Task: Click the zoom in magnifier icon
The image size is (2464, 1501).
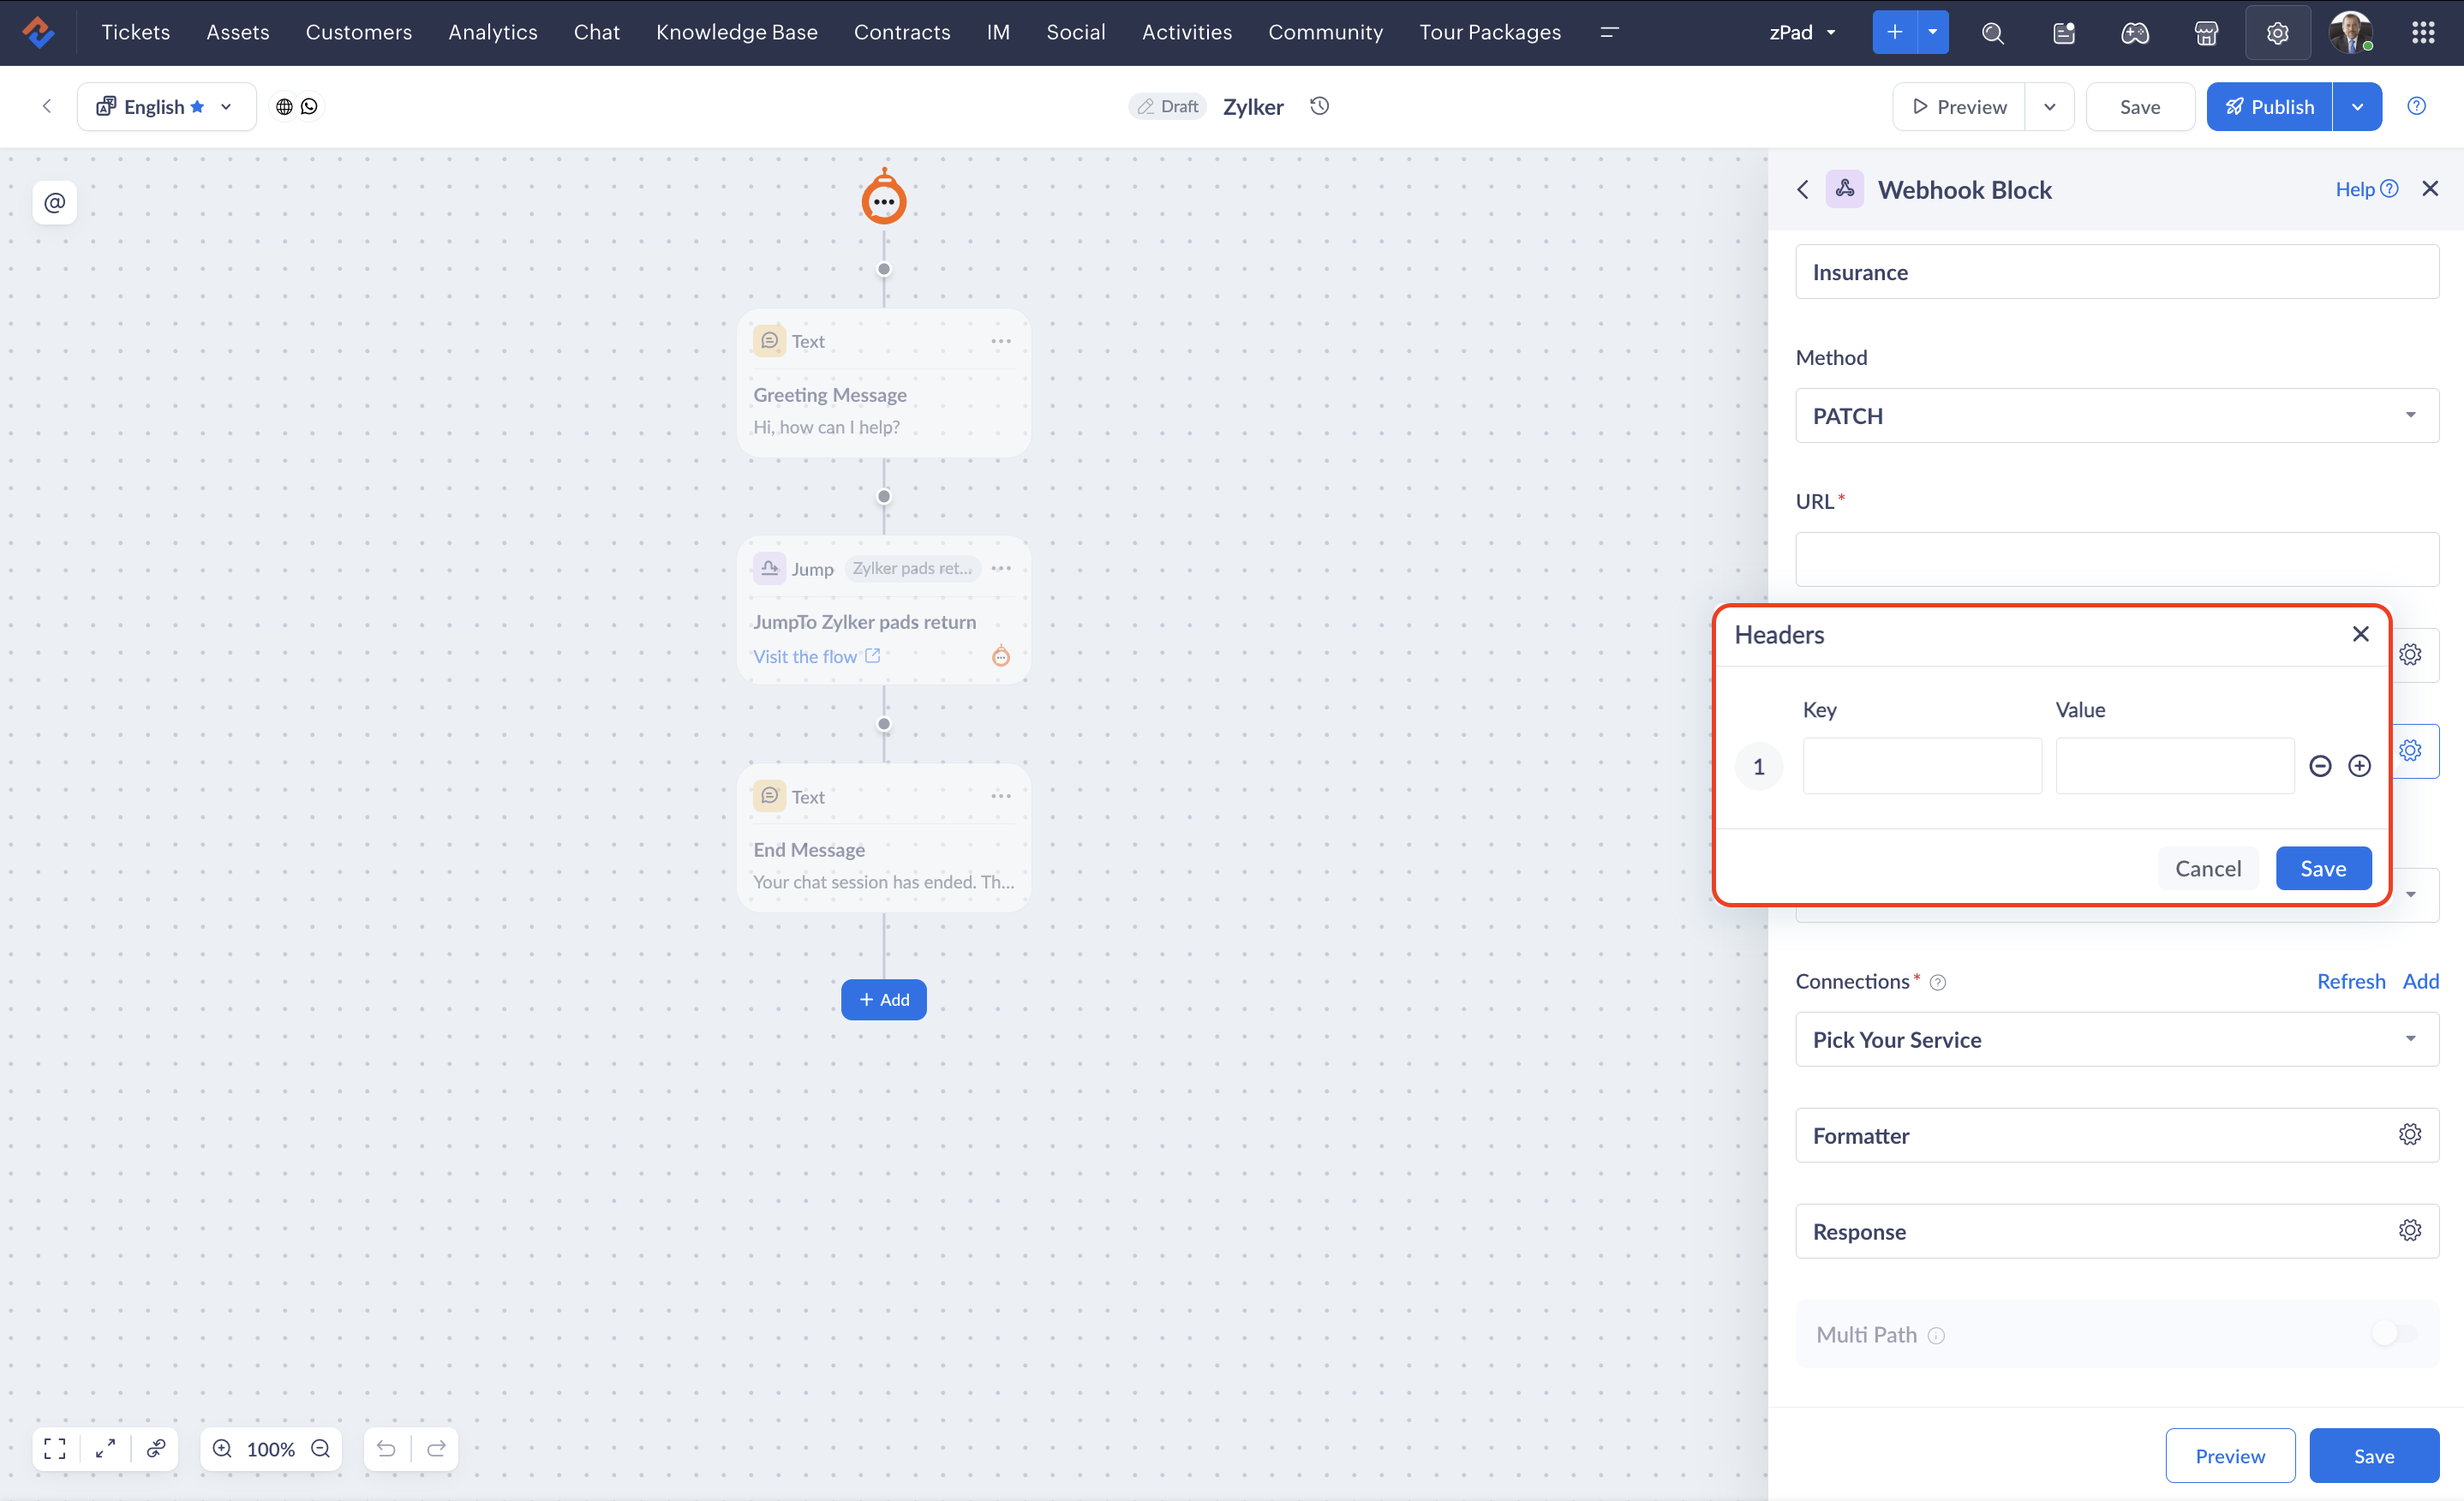Action: pyautogui.click(x=222, y=1448)
